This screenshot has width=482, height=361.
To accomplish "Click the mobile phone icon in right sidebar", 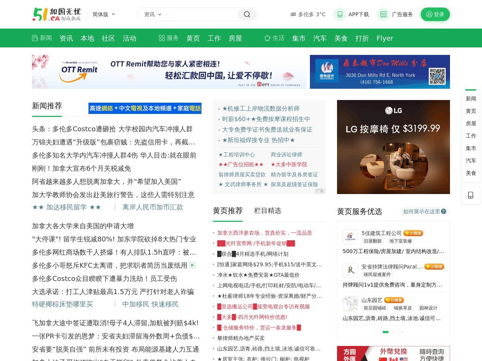I will point(471,195).
